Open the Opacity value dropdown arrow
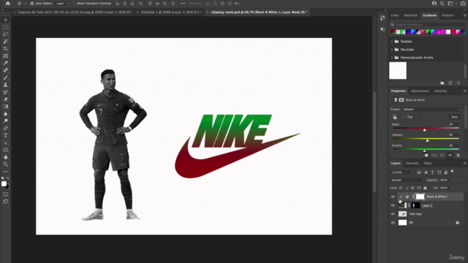This screenshot has height=263, width=468. (451, 180)
